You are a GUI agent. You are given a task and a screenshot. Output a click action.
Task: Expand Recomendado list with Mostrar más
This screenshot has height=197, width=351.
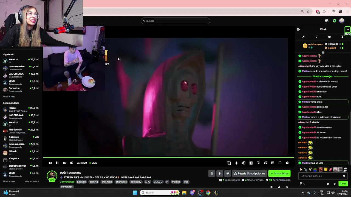pyautogui.click(x=9, y=181)
